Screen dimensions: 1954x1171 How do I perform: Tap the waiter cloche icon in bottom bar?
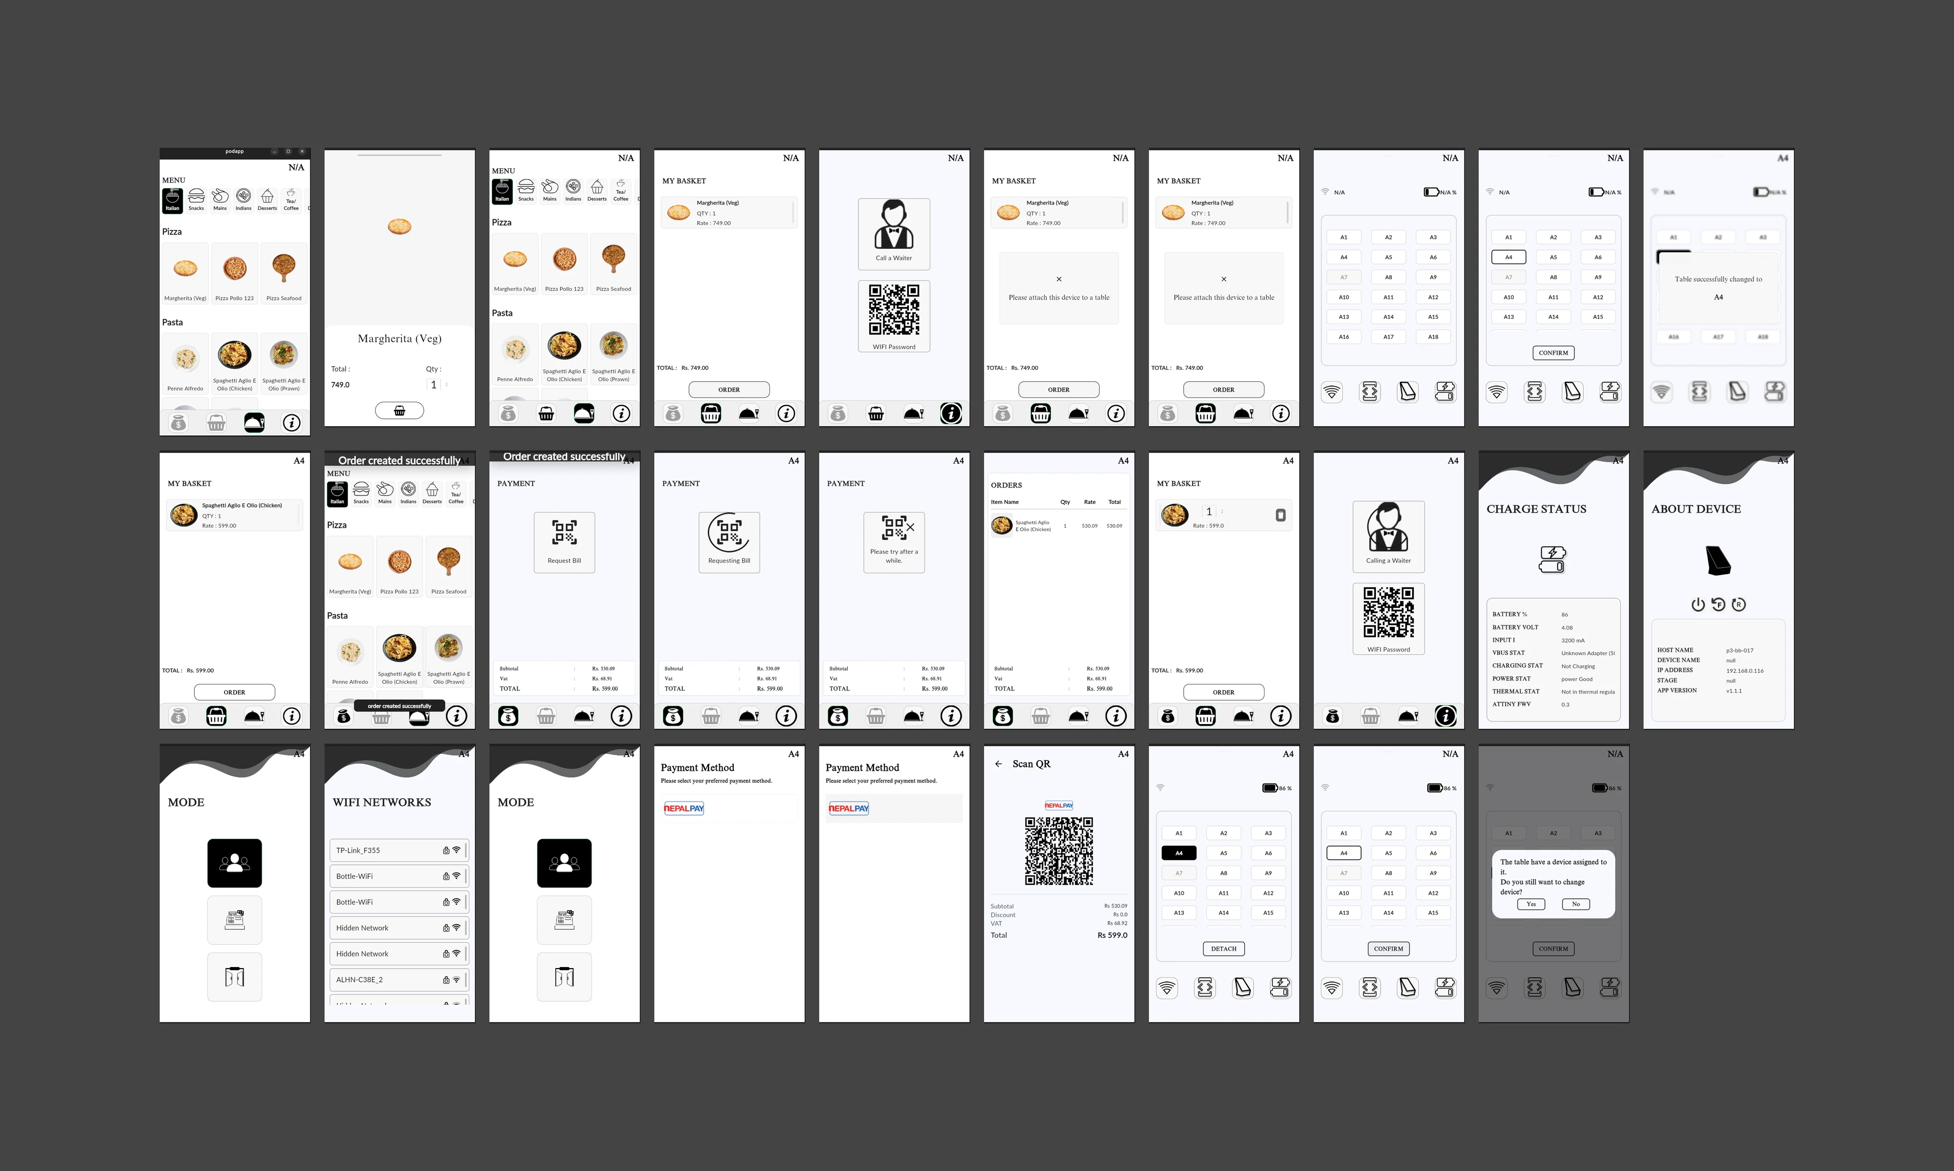tap(254, 422)
